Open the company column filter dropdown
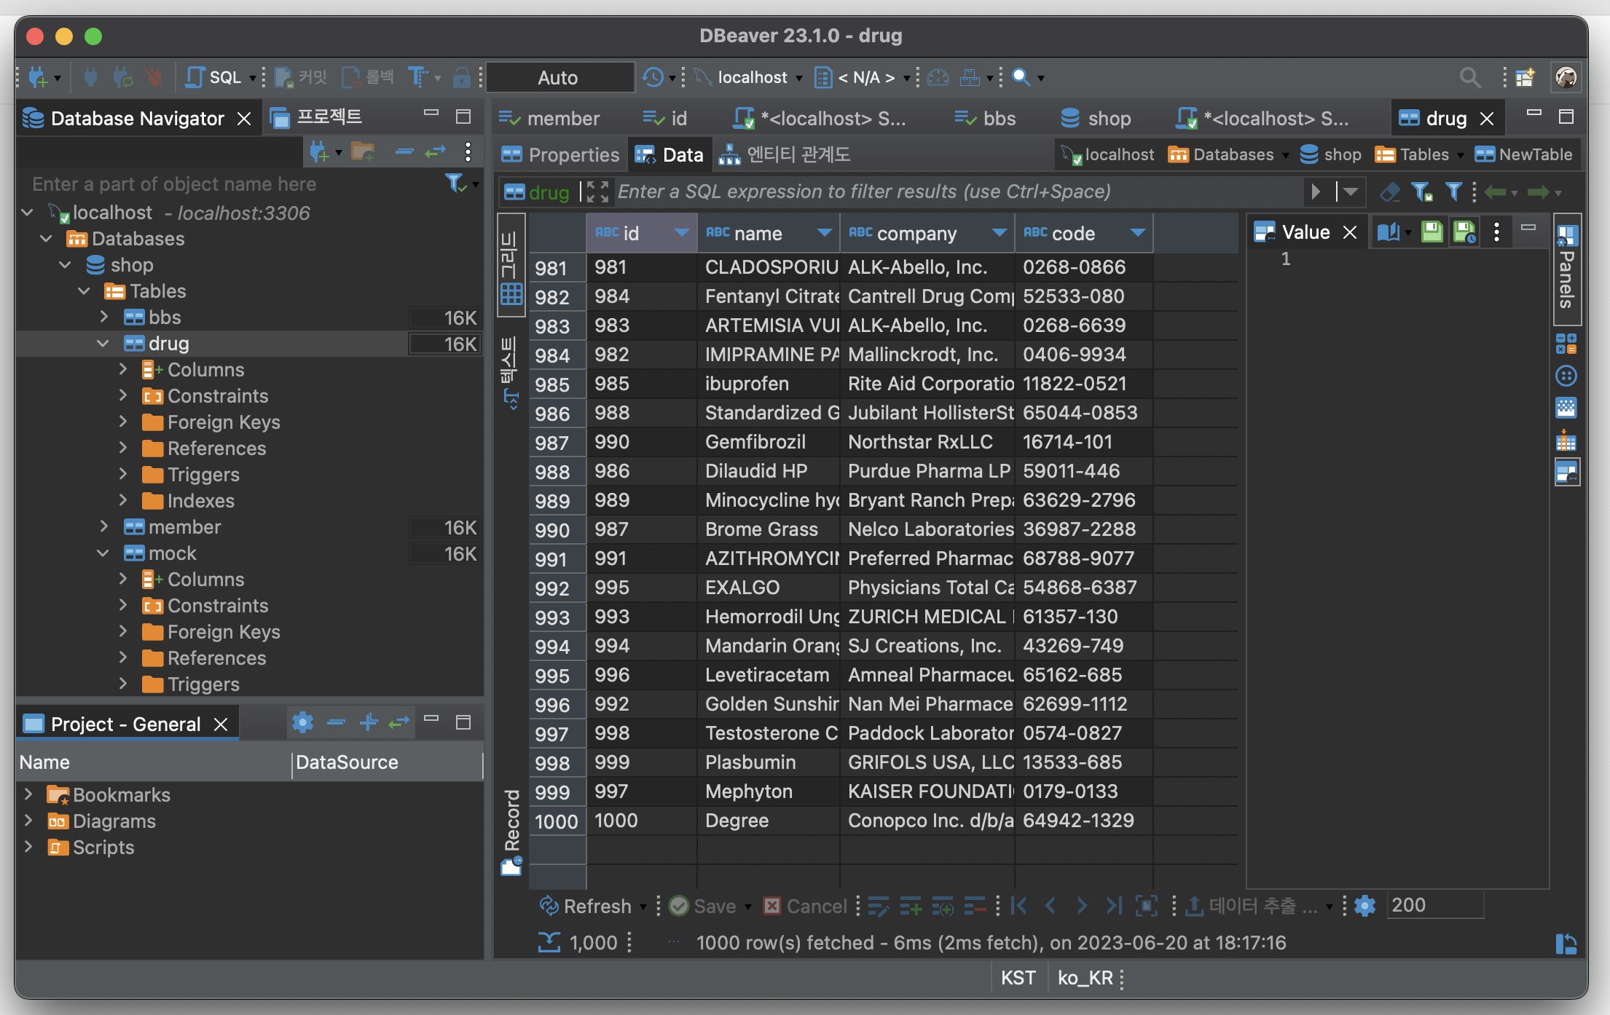The width and height of the screenshot is (1610, 1015). point(999,233)
